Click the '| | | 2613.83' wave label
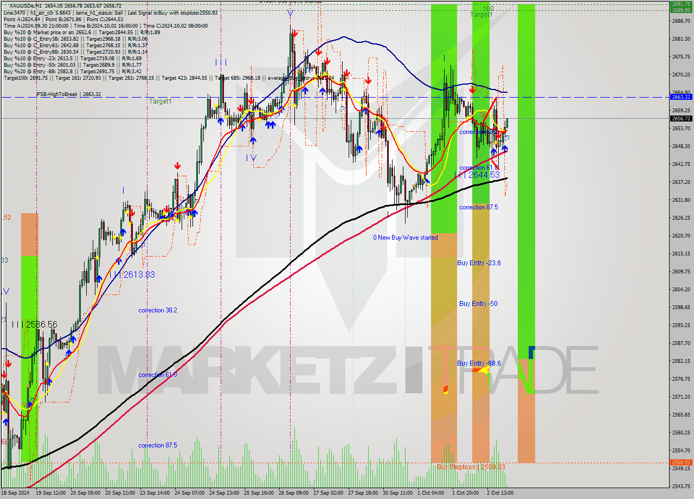The width and height of the screenshot is (694, 499). (x=132, y=274)
